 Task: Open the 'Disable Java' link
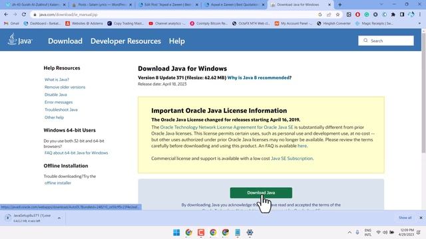click(x=56, y=94)
